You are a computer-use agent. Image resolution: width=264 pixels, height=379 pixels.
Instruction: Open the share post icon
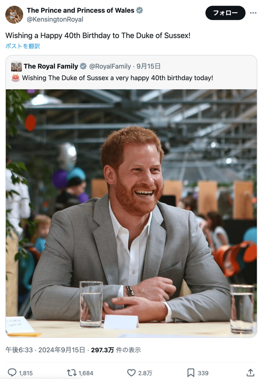tap(250, 373)
